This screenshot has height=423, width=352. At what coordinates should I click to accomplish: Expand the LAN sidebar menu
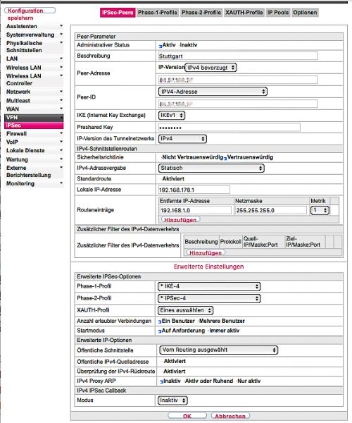34,59
